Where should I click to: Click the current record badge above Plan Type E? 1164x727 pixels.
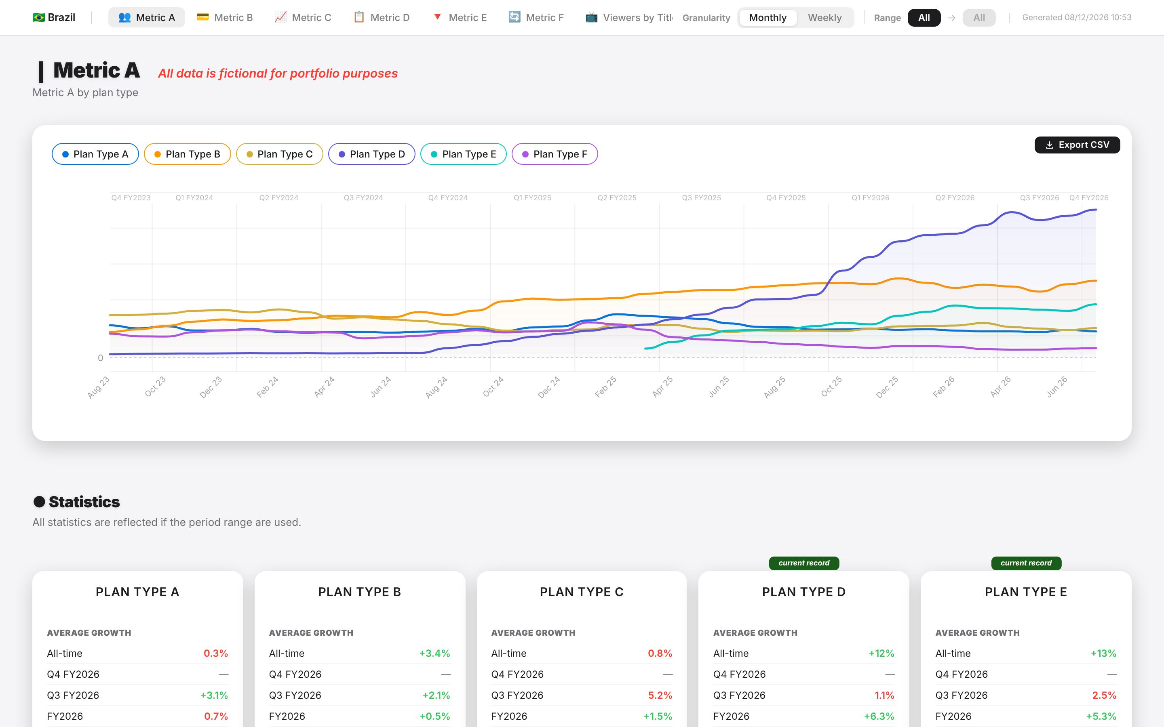point(1026,563)
